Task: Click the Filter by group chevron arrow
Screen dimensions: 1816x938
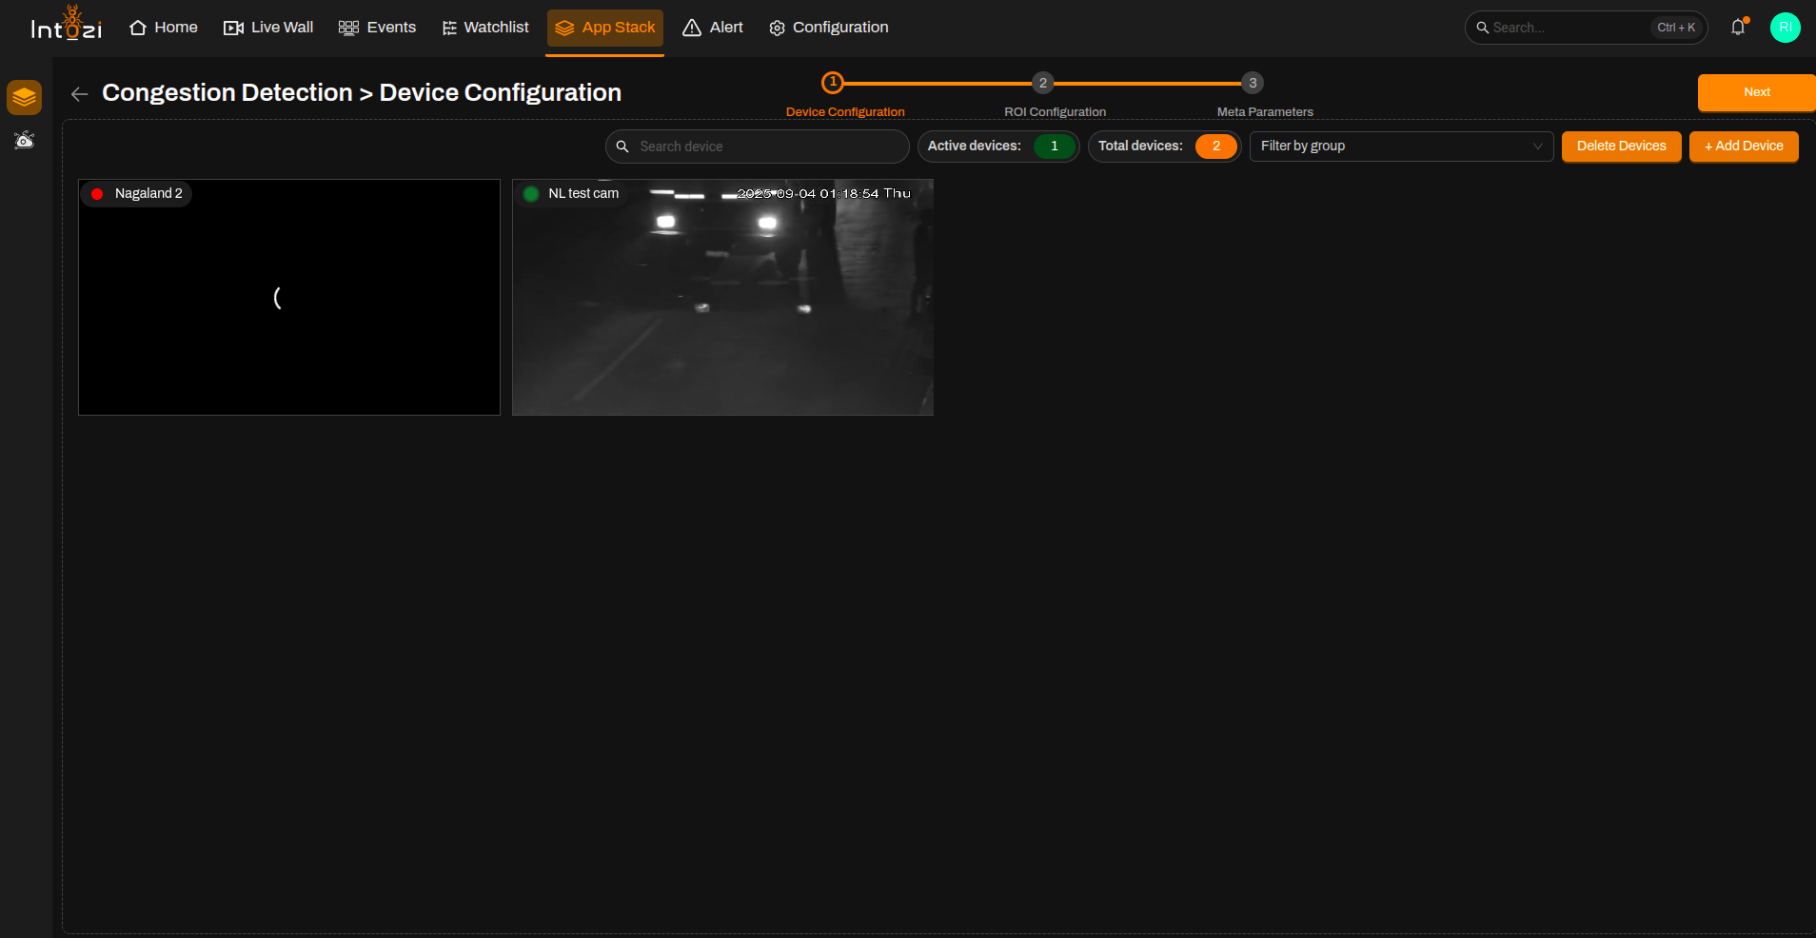Action: point(1537,147)
